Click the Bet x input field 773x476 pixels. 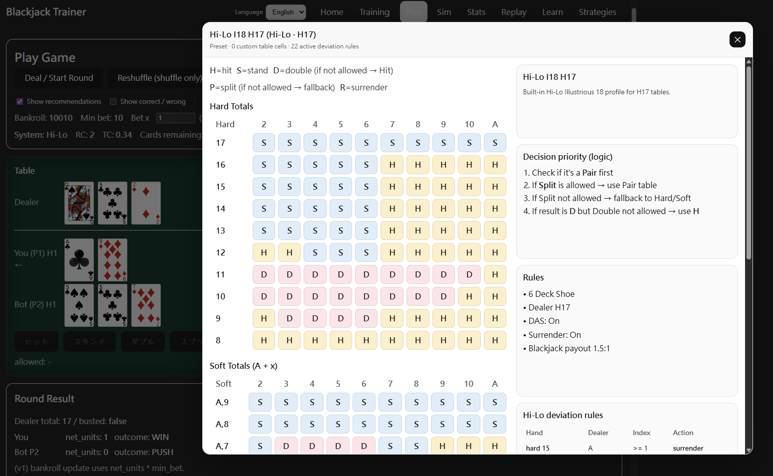click(x=175, y=118)
